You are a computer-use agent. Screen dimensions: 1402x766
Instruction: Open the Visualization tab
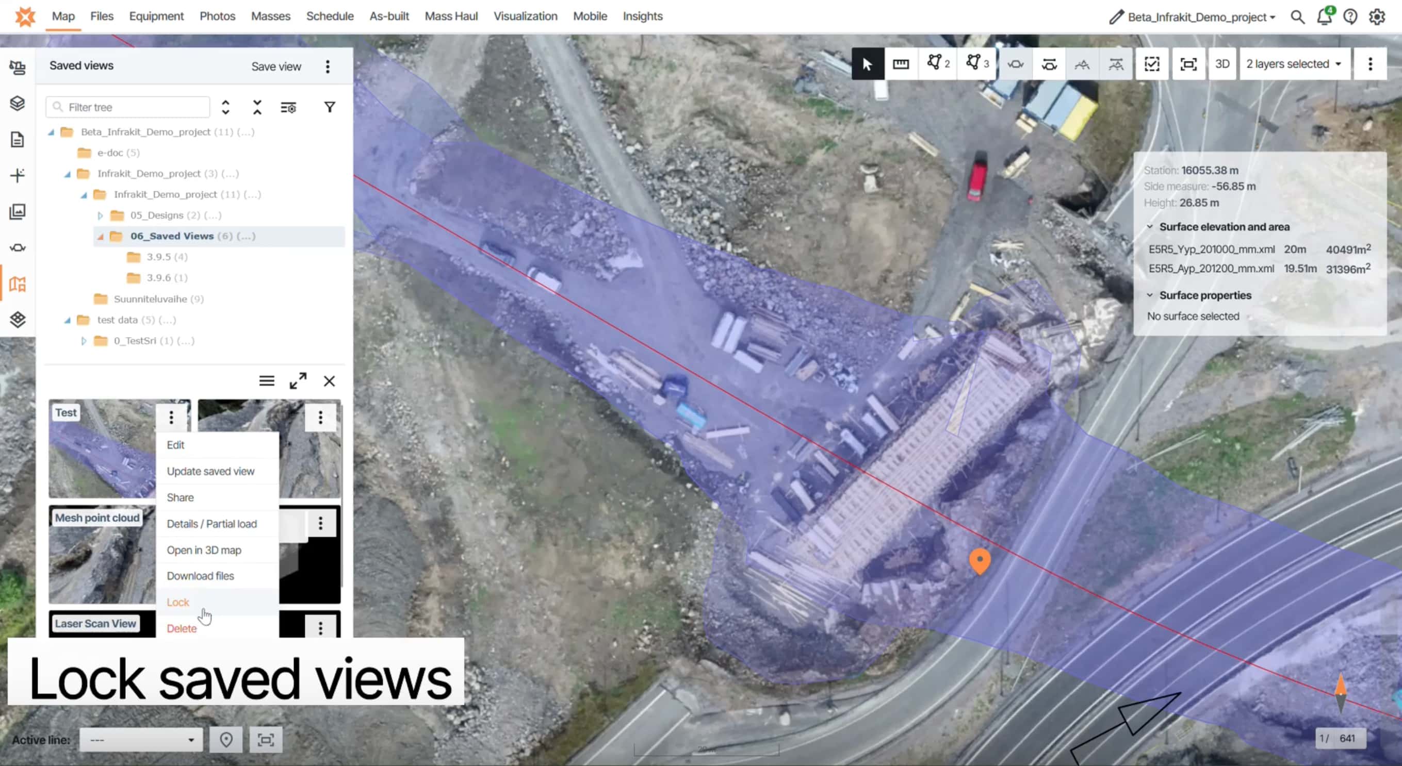[x=525, y=16]
